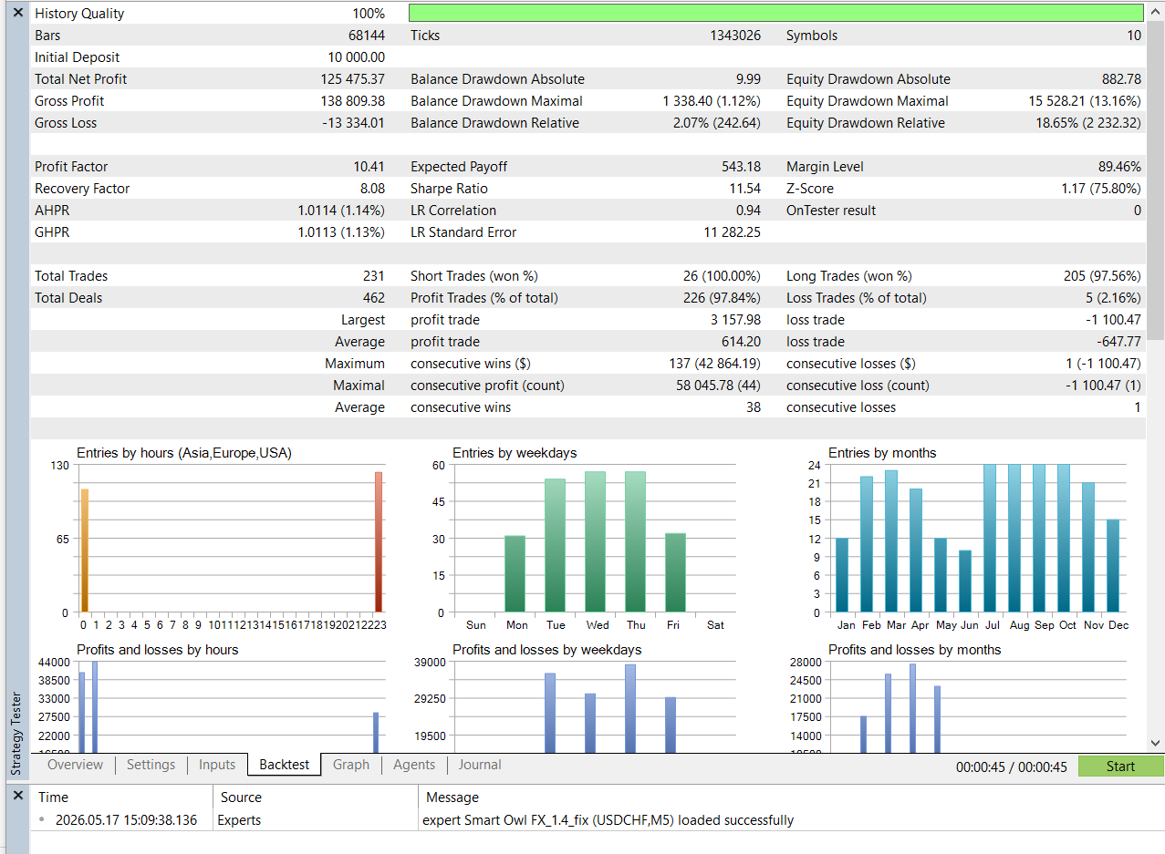Viewport: 1165px width, 854px height.
Task: Click the Symbols value 10
Action: coord(1134,36)
